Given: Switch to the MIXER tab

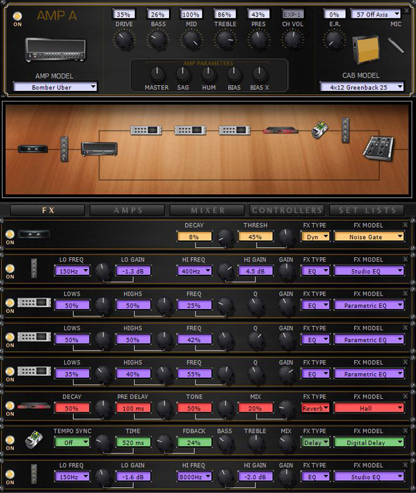Looking at the screenshot, I should (207, 211).
